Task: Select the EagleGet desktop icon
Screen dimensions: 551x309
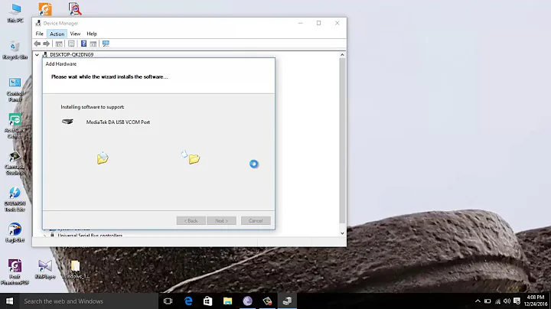Action: point(15,233)
